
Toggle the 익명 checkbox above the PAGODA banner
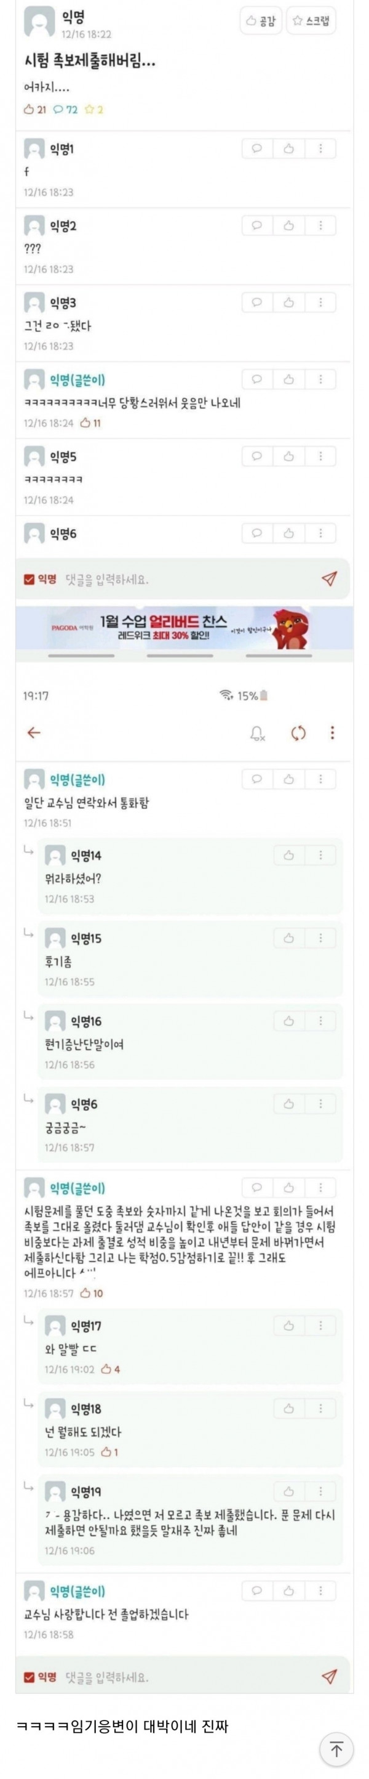pos(29,580)
